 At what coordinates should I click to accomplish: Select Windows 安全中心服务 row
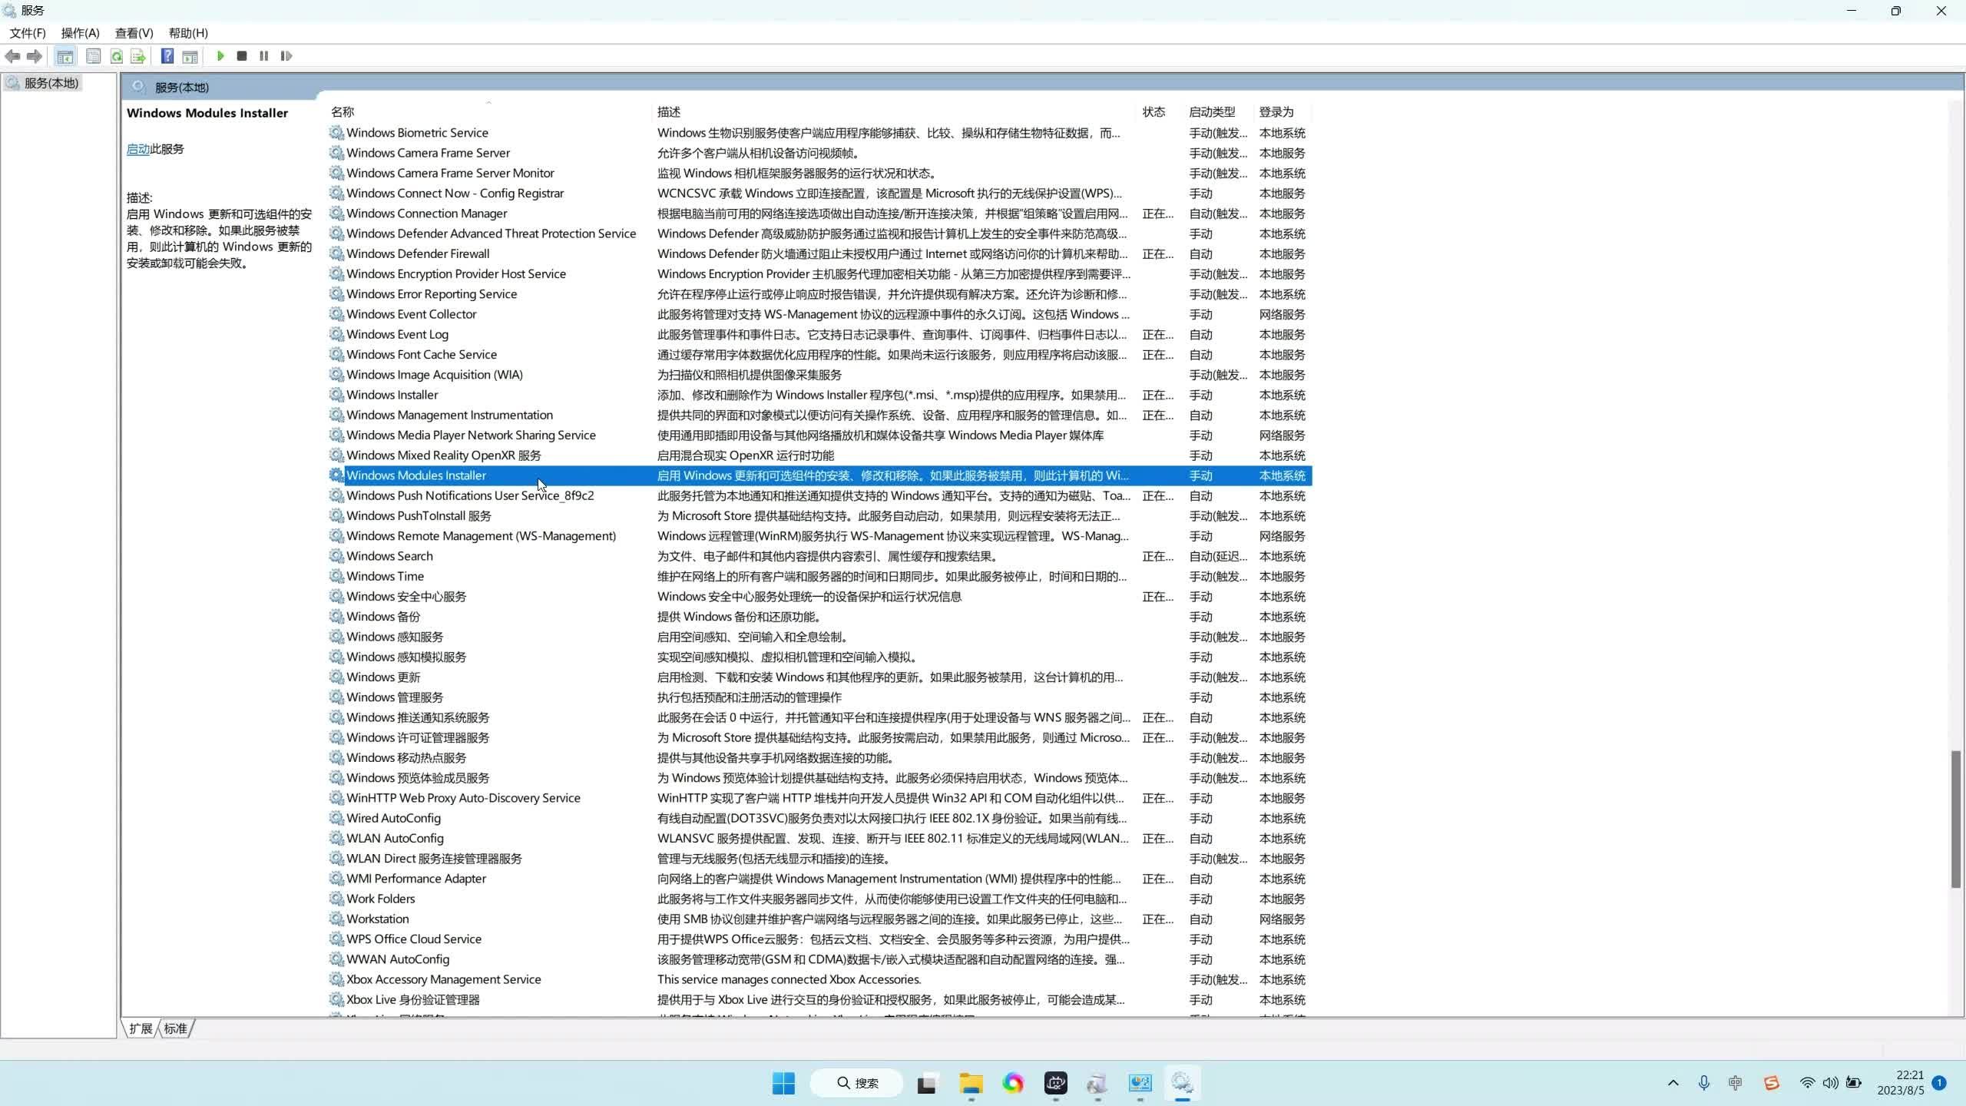click(x=820, y=597)
